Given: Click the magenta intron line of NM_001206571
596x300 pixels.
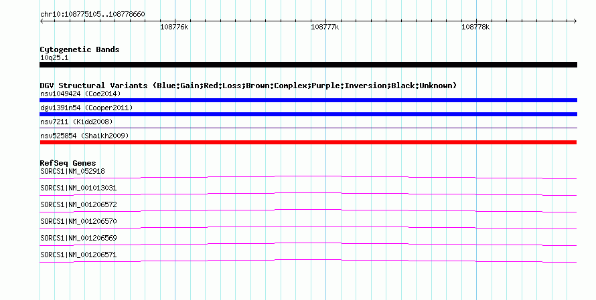Looking at the screenshot, I should point(308,259).
